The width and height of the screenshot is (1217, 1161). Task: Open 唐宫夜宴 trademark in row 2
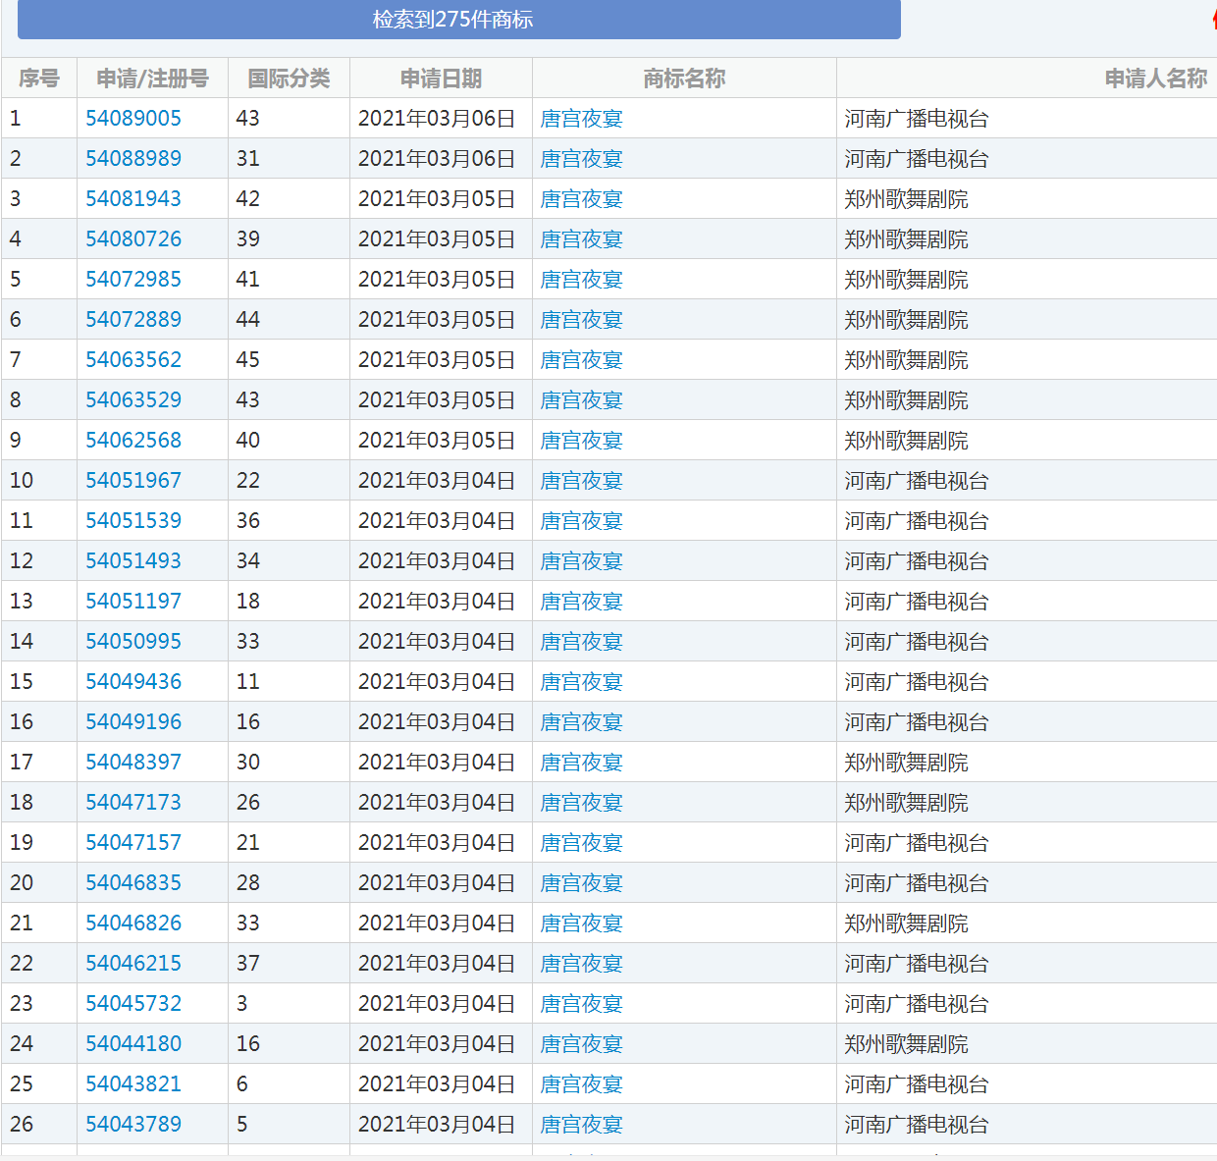point(582,159)
